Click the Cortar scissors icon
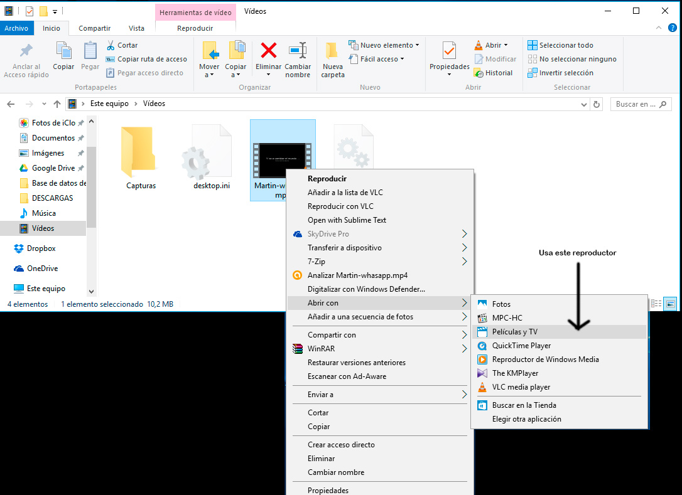Image resolution: width=682 pixels, height=495 pixels. tap(111, 45)
